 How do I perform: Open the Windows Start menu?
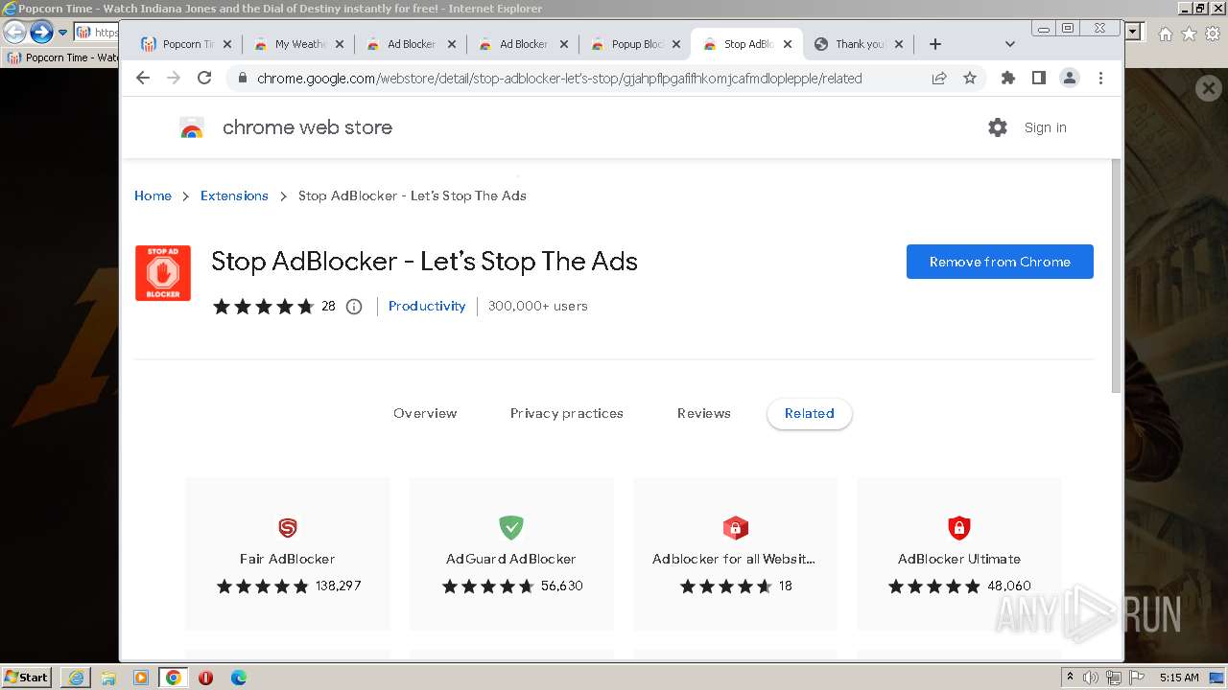pos(26,678)
